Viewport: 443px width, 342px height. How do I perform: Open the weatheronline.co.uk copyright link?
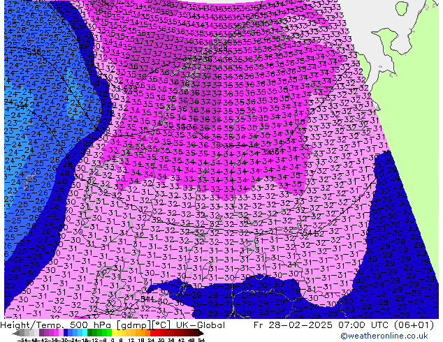tap(384, 336)
